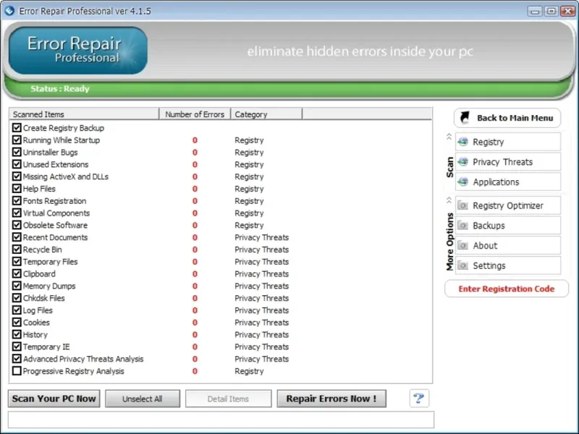Open the Backups option

[x=508, y=225]
